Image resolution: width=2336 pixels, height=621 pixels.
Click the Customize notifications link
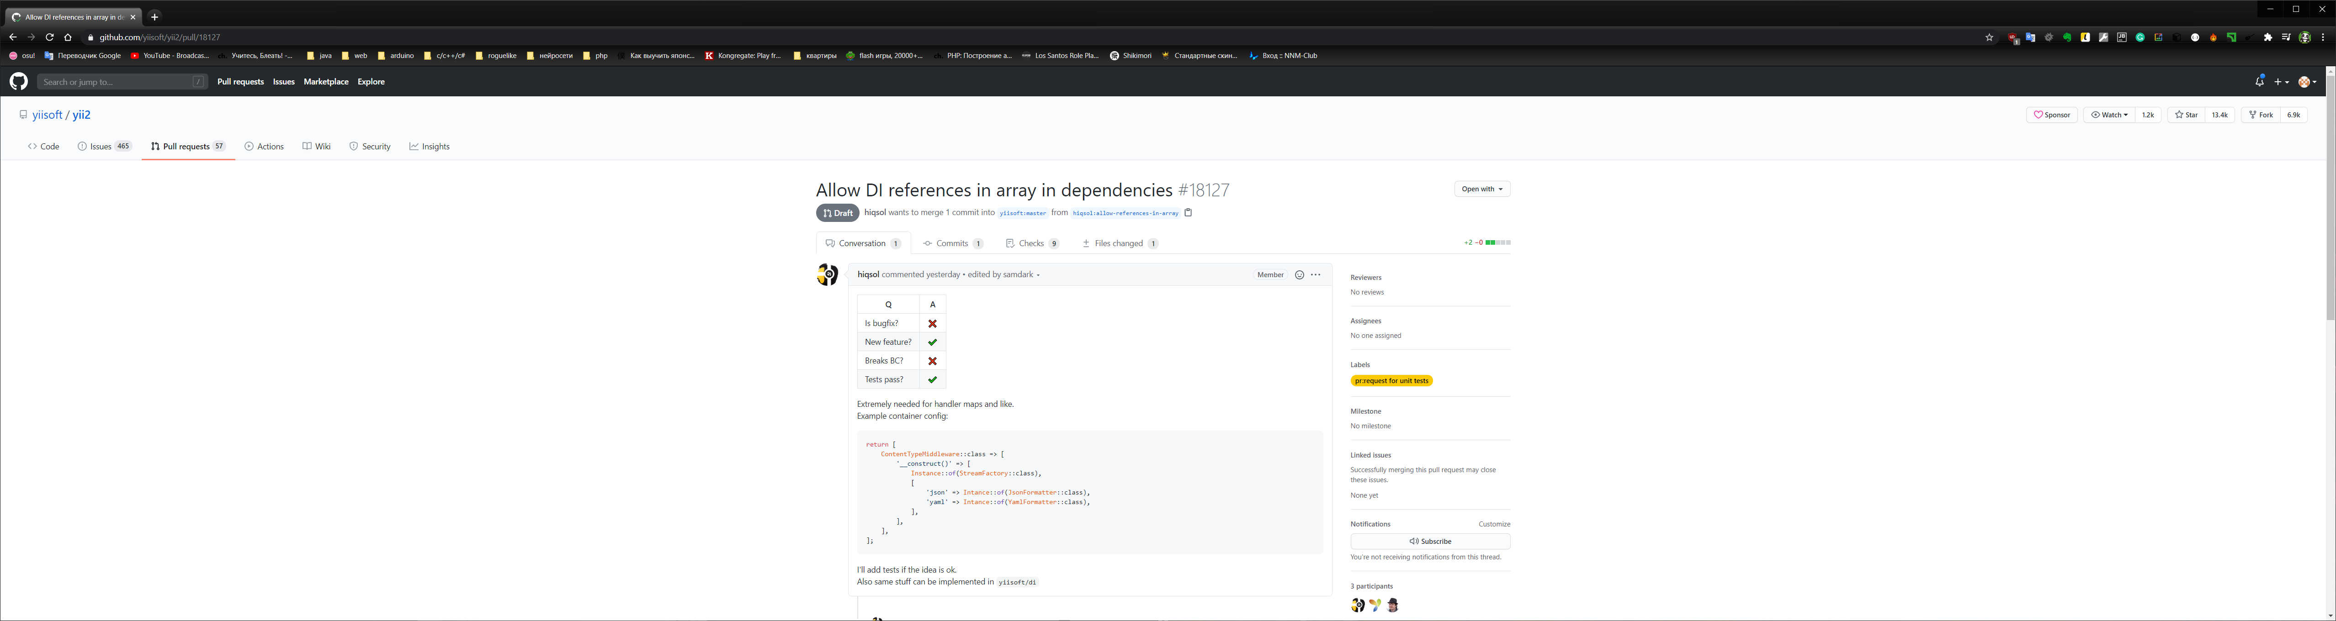[1494, 524]
